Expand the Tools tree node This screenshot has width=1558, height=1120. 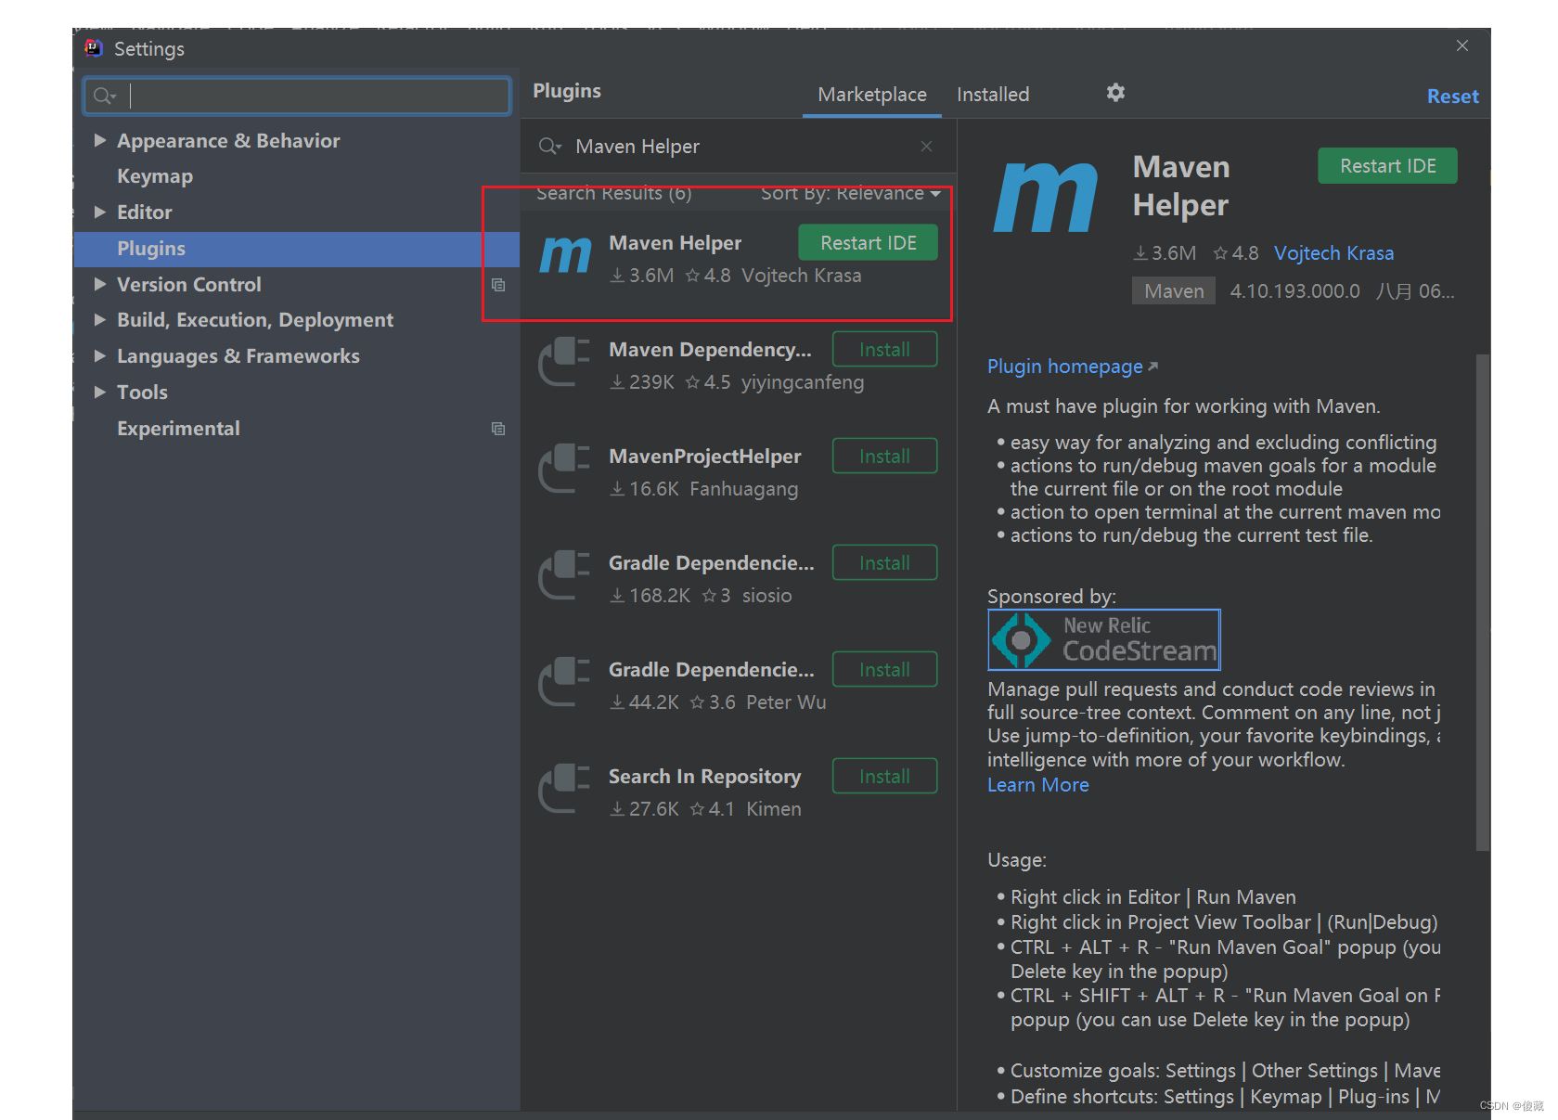click(x=100, y=392)
